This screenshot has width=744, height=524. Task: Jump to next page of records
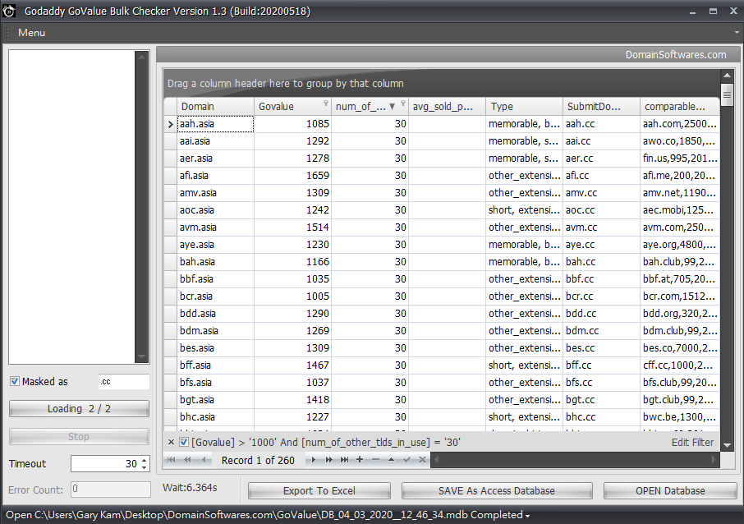tap(328, 459)
